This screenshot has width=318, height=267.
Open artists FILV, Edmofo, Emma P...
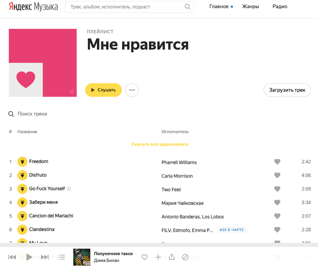[187, 231]
